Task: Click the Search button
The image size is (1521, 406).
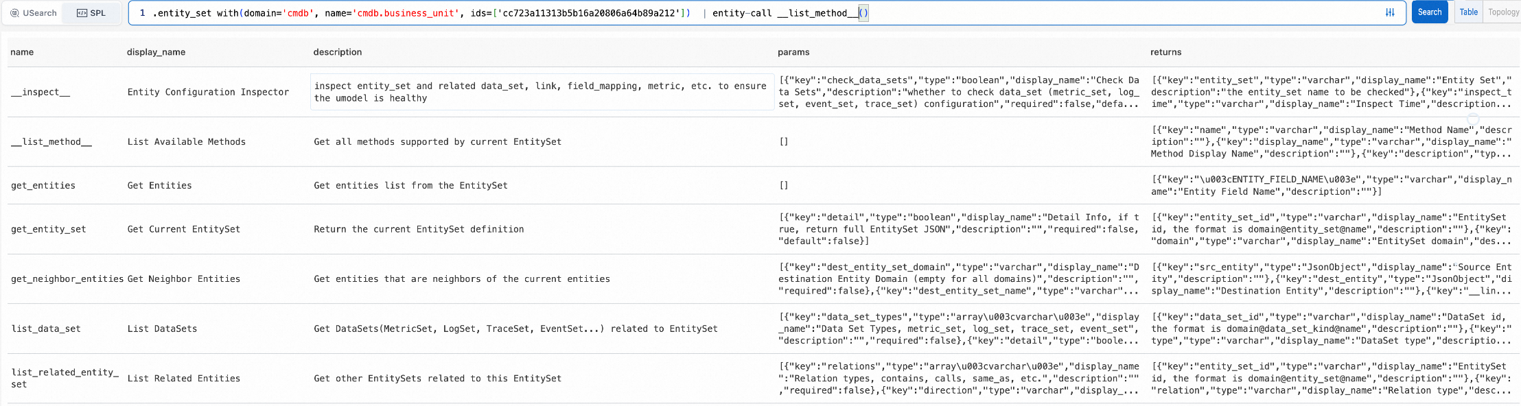Action: click(1430, 12)
